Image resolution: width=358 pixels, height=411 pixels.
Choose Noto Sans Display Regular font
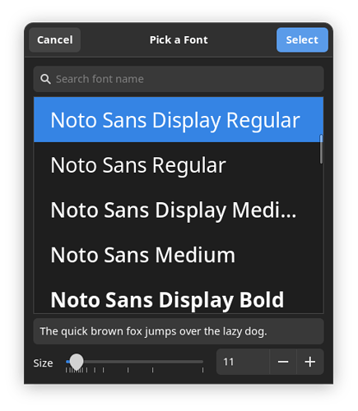pos(179,120)
